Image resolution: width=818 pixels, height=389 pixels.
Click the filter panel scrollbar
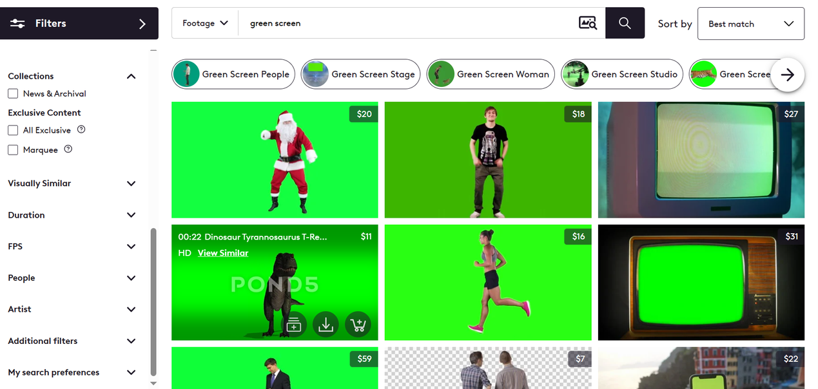click(153, 301)
